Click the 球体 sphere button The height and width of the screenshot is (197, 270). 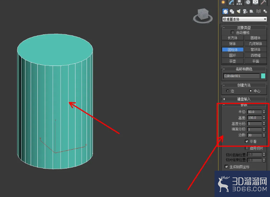click(x=233, y=44)
